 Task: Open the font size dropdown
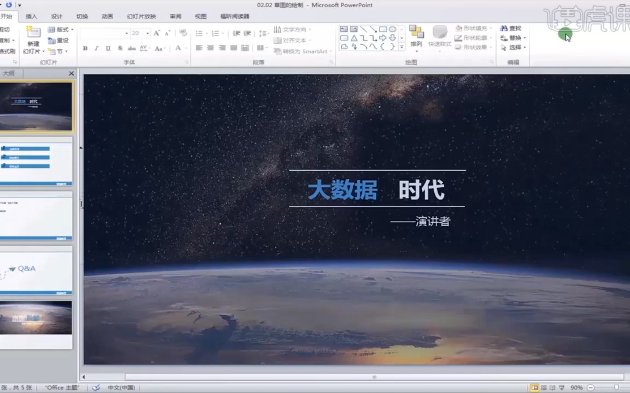[x=148, y=33]
